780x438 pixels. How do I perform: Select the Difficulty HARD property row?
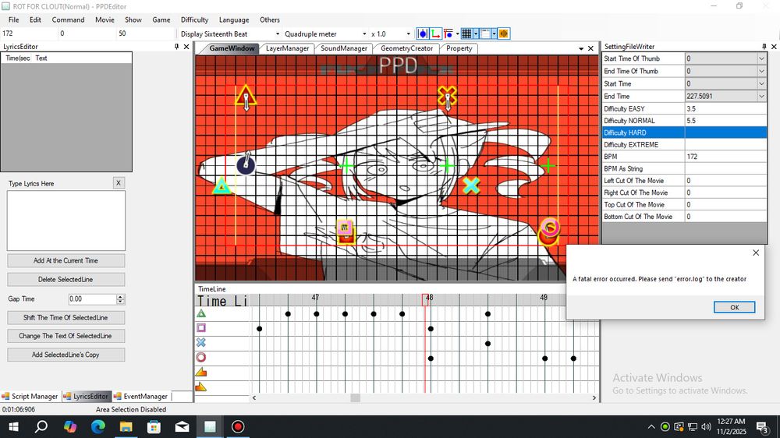pyautogui.click(x=685, y=132)
